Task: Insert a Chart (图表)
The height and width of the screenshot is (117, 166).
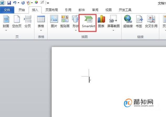Action: [101, 21]
